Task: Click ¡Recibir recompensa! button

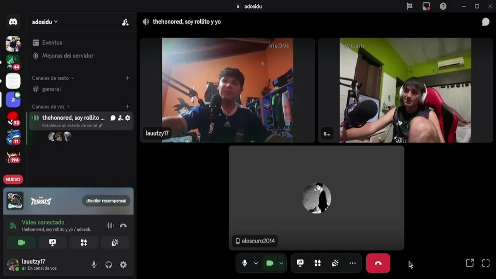Action: tap(106, 201)
